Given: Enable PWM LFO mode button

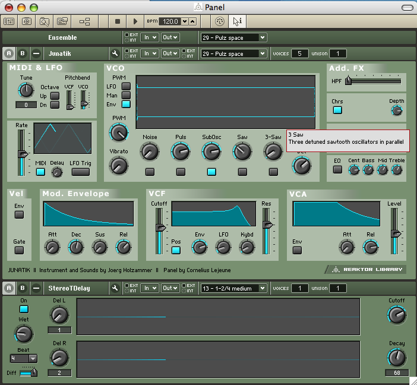Looking at the screenshot, I should pyautogui.click(x=126, y=87).
